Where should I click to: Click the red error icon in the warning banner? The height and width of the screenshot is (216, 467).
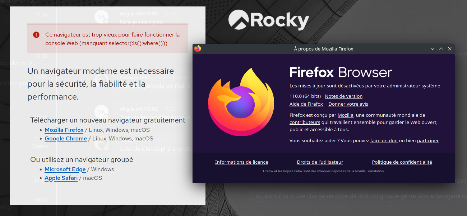(x=36, y=35)
